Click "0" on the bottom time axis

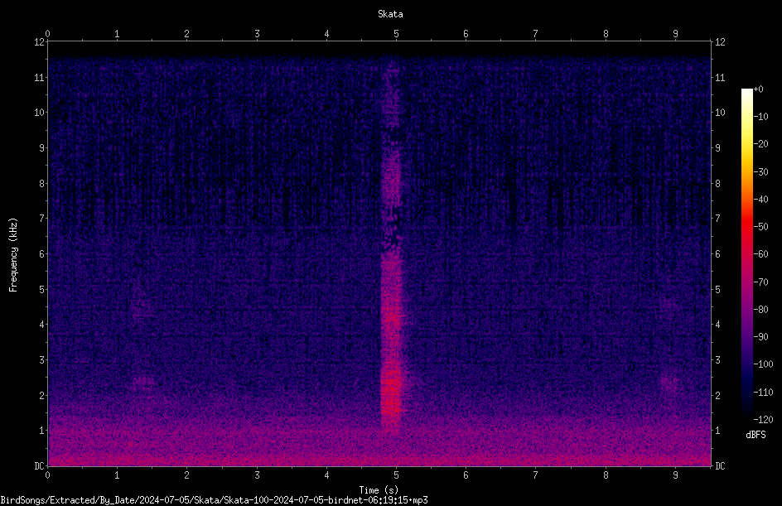tap(47, 475)
